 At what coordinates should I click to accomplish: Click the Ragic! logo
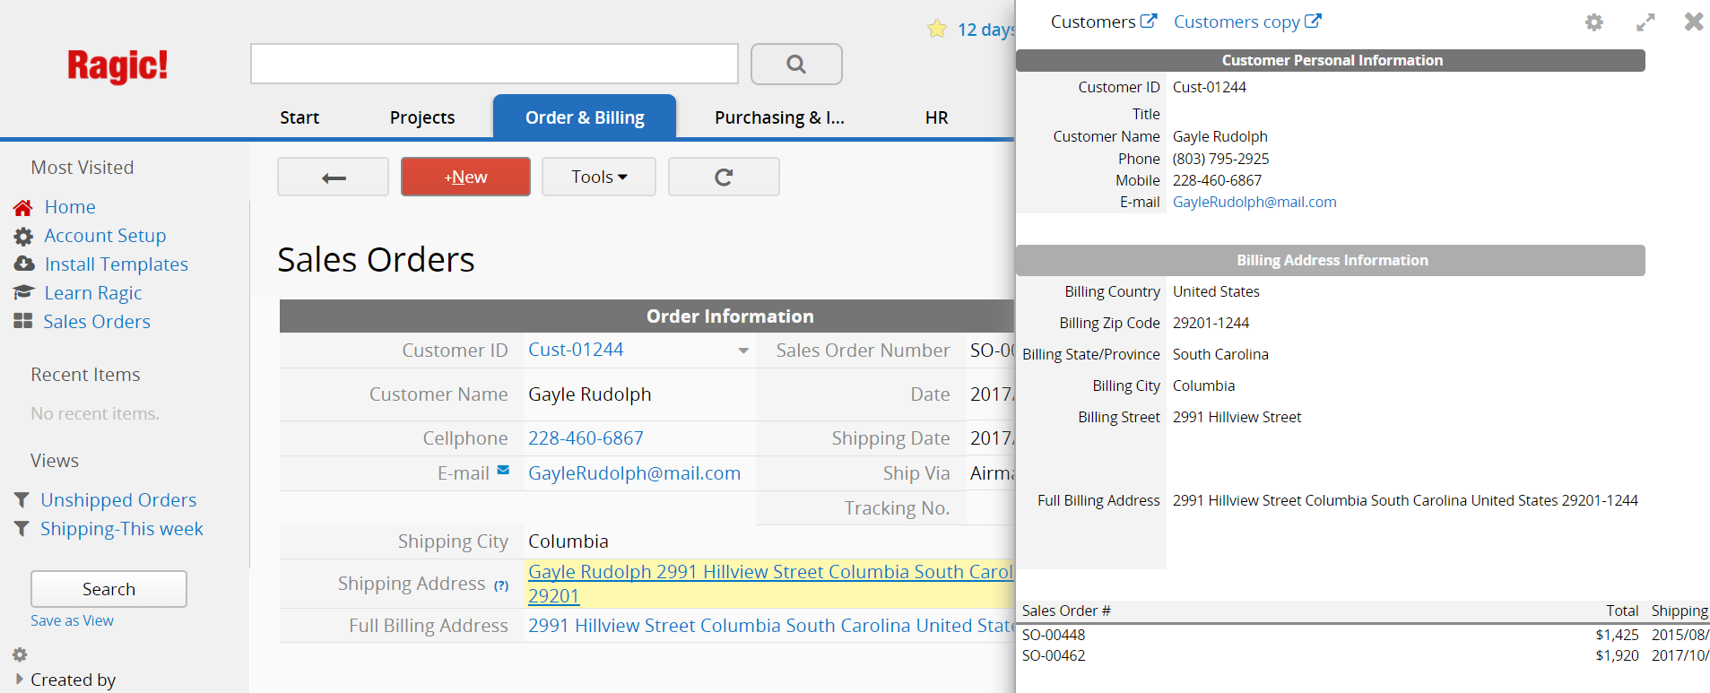point(117,65)
